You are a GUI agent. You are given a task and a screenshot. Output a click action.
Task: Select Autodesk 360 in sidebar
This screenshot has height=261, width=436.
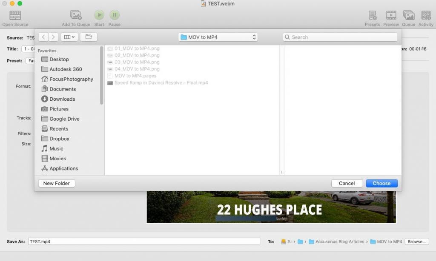pyautogui.click(x=61, y=69)
